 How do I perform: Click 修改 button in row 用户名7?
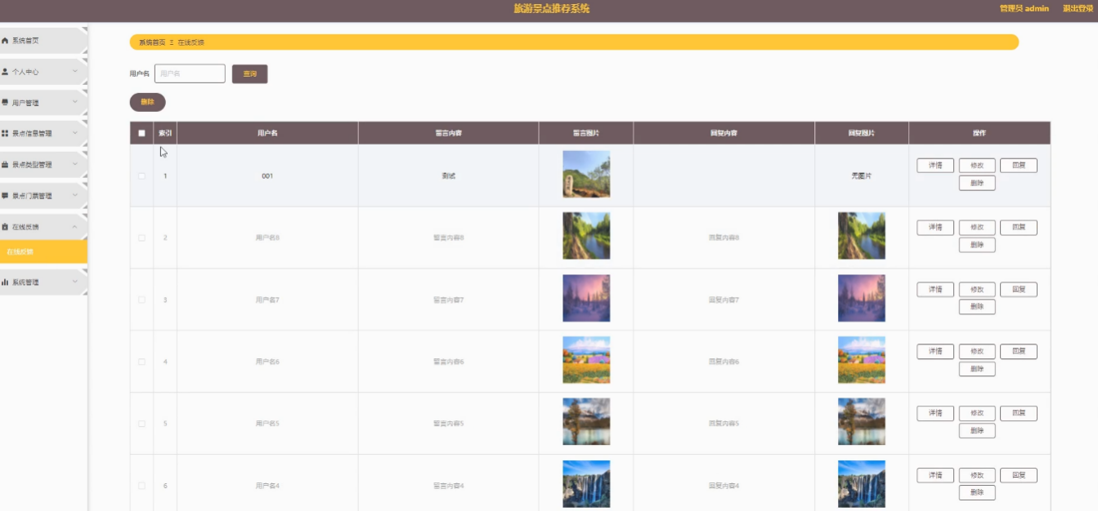click(x=977, y=290)
